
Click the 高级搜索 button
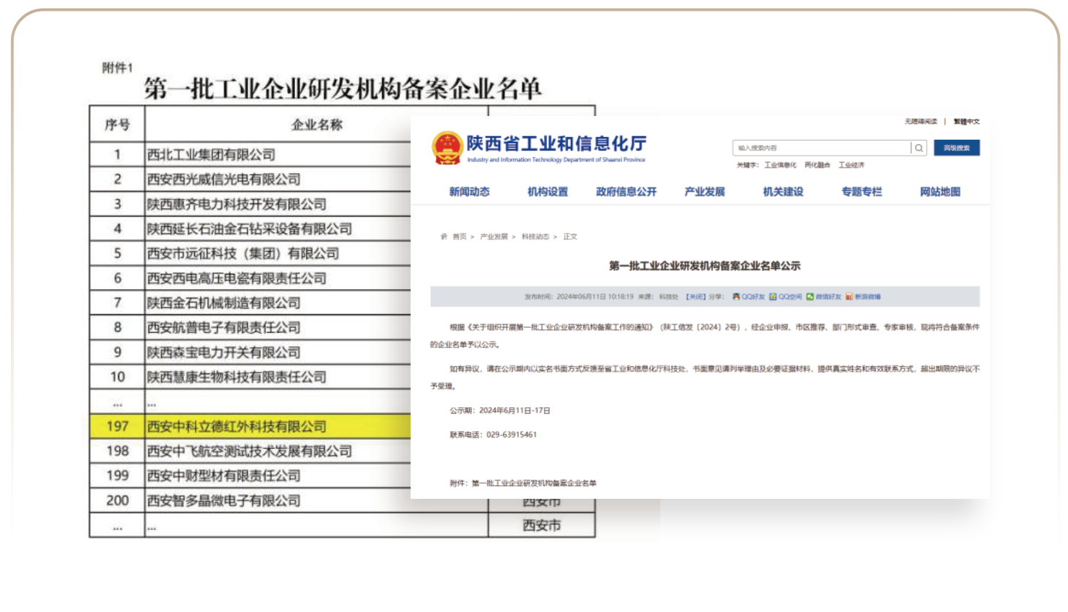[956, 148]
